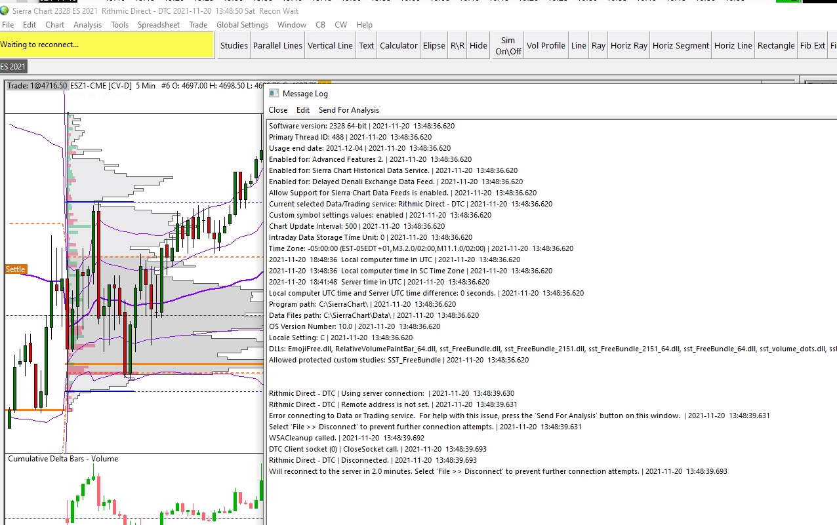
Task: Click the Message Log window icon
Action: (274, 93)
